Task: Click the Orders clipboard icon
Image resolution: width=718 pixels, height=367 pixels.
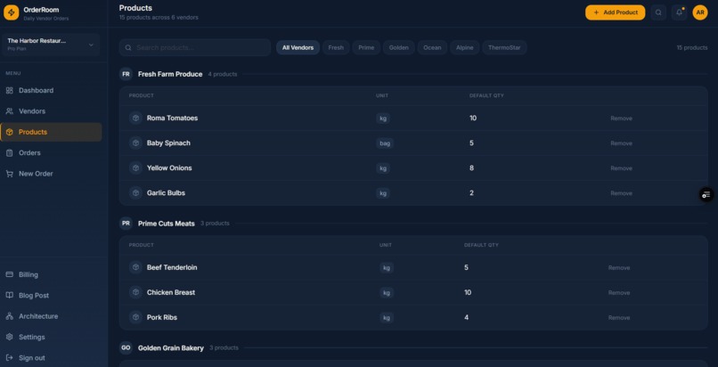Action: (x=9, y=153)
